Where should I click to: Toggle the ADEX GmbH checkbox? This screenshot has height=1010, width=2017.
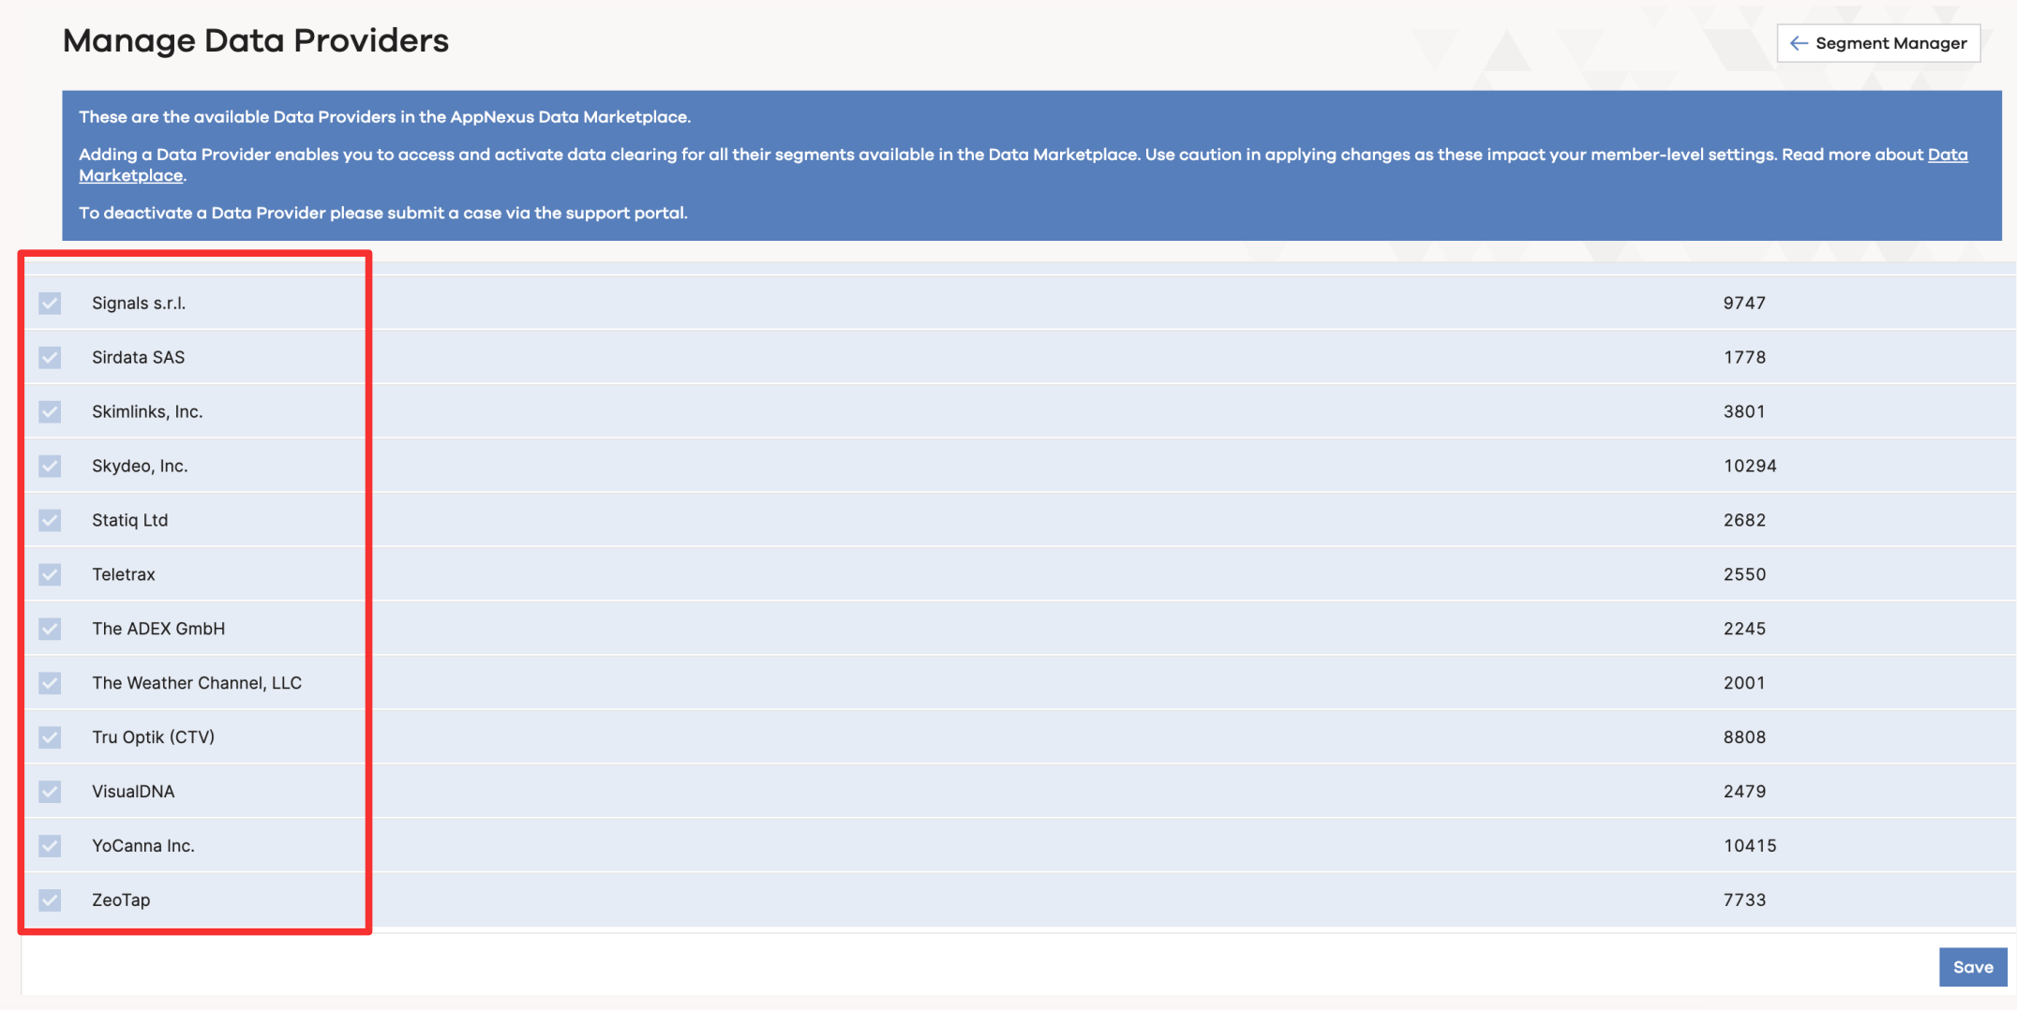click(50, 629)
